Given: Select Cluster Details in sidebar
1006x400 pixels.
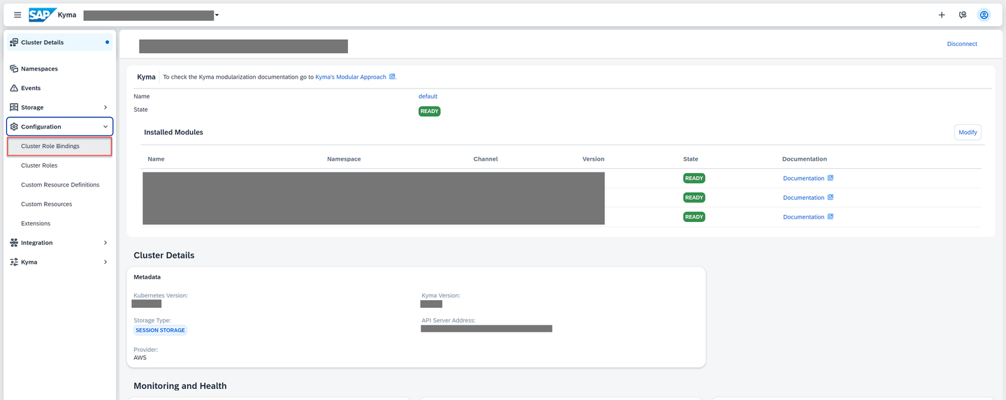Looking at the screenshot, I should coord(59,43).
